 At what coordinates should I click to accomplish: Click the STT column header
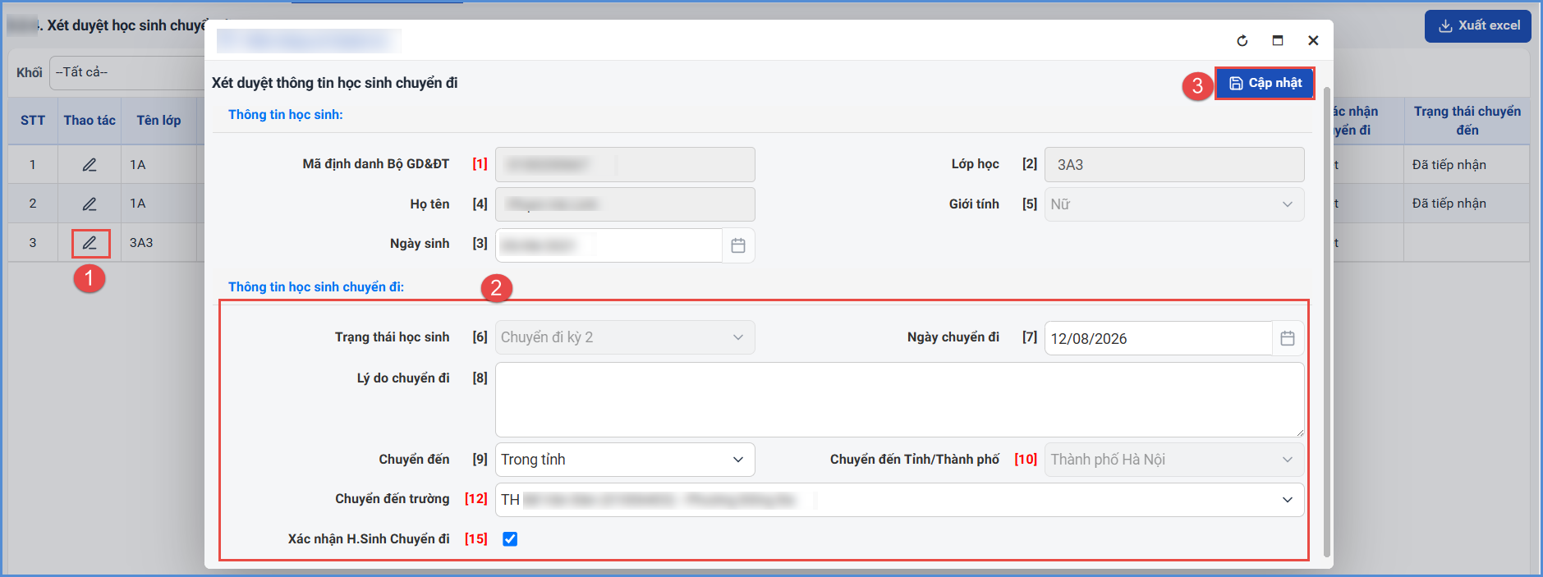(x=33, y=121)
